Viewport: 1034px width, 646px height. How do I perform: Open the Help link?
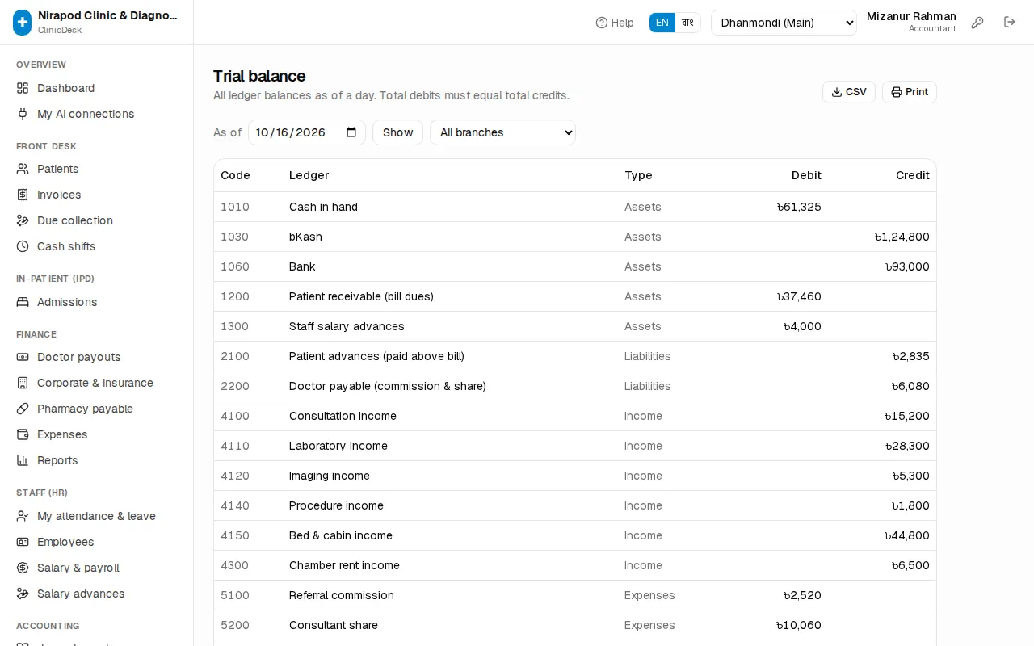tap(615, 23)
